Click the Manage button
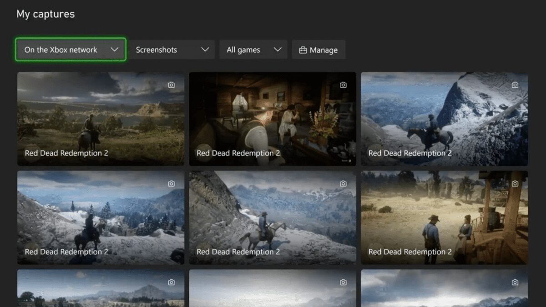Image resolution: width=546 pixels, height=307 pixels. (318, 50)
